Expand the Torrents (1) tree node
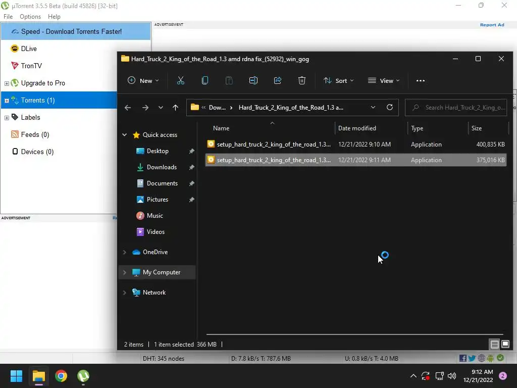The height and width of the screenshot is (388, 517). (x=7, y=101)
